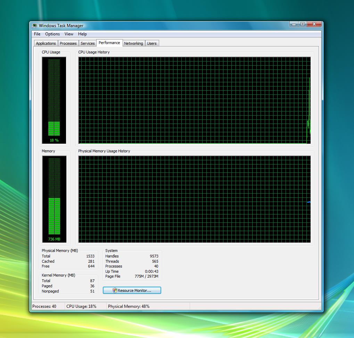Maximize the Windows Task Manager window
The height and width of the screenshot is (338, 354).
303,24
